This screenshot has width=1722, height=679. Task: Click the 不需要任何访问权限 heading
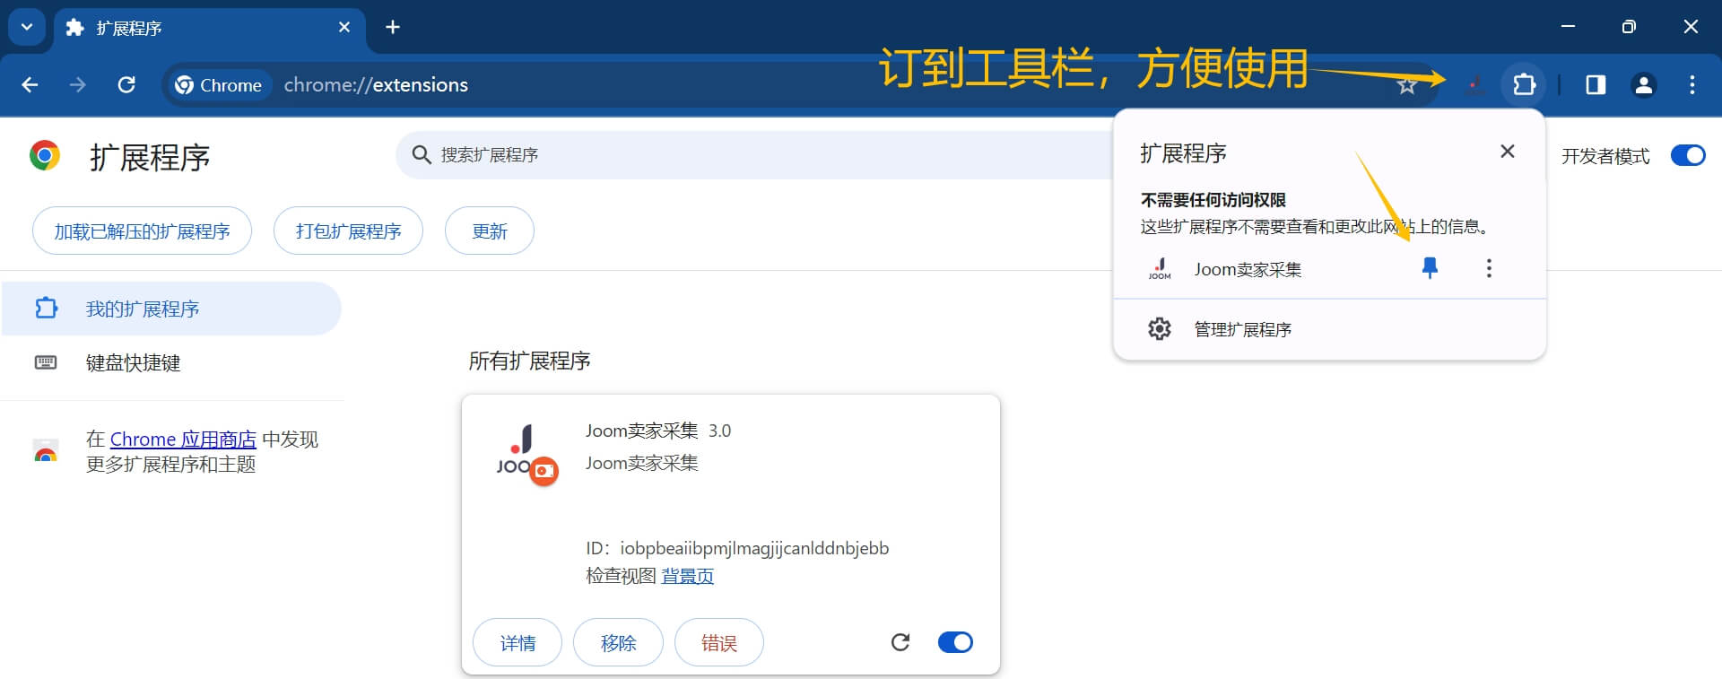point(1213,200)
